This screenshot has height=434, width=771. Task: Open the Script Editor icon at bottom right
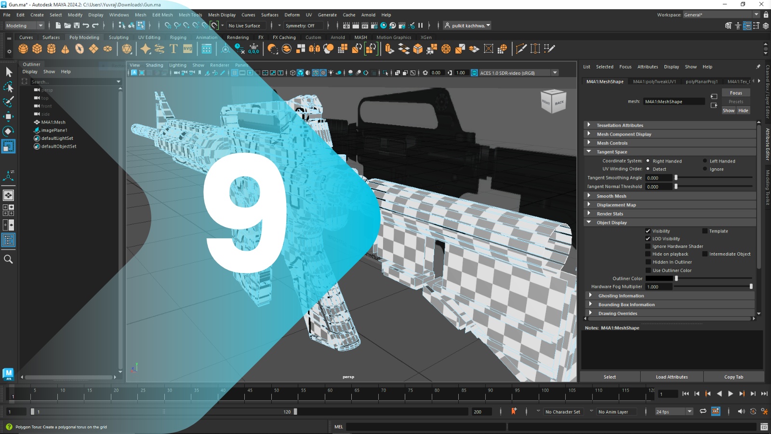click(x=764, y=427)
